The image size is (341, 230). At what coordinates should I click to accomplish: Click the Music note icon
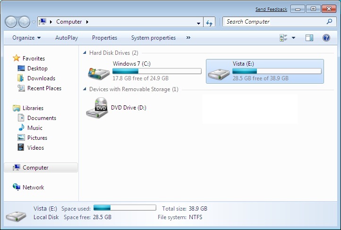(x=21, y=128)
